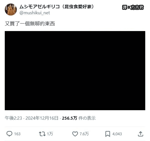150x141 pixels.
Task: Like the tweet with the heart icon
Action: tap(75, 134)
